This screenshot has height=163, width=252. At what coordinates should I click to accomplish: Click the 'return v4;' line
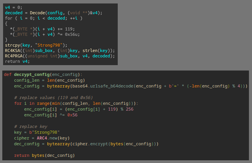point(17,62)
